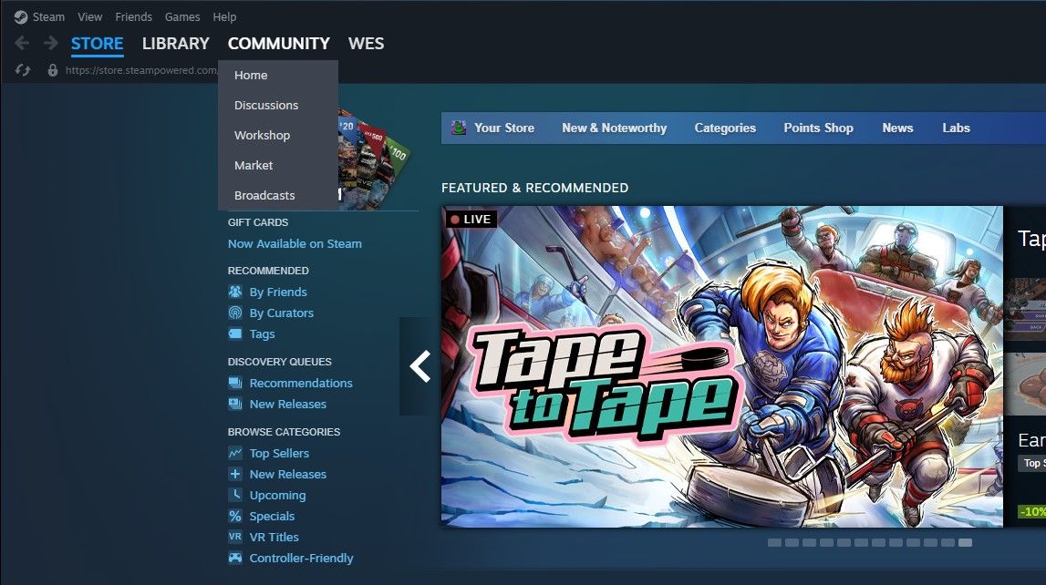
Task: Open the View menu
Action: [x=89, y=17]
